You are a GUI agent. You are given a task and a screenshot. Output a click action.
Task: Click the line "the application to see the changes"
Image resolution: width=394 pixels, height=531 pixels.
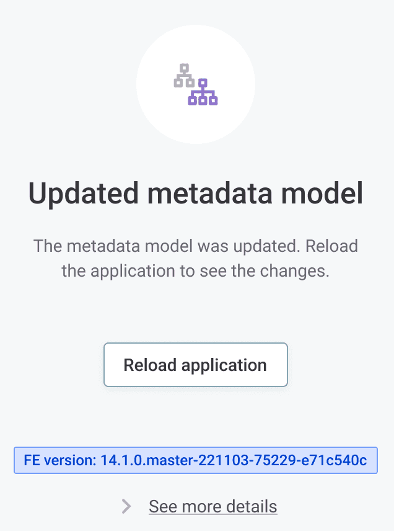click(196, 271)
